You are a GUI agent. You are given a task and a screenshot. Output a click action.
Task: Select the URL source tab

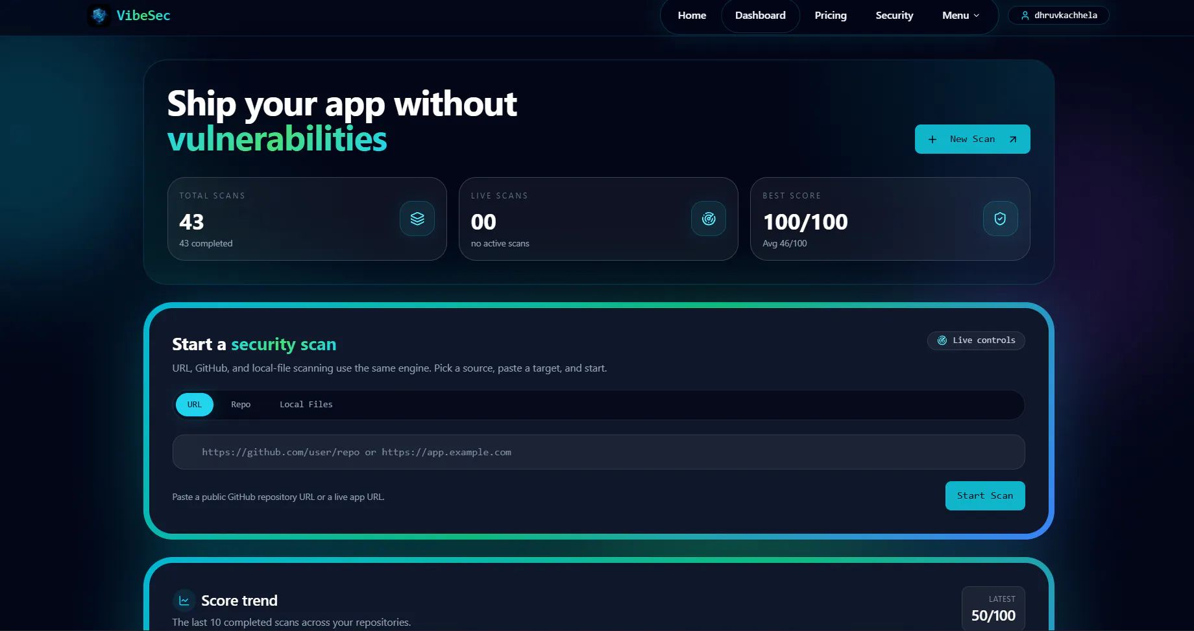tap(195, 405)
